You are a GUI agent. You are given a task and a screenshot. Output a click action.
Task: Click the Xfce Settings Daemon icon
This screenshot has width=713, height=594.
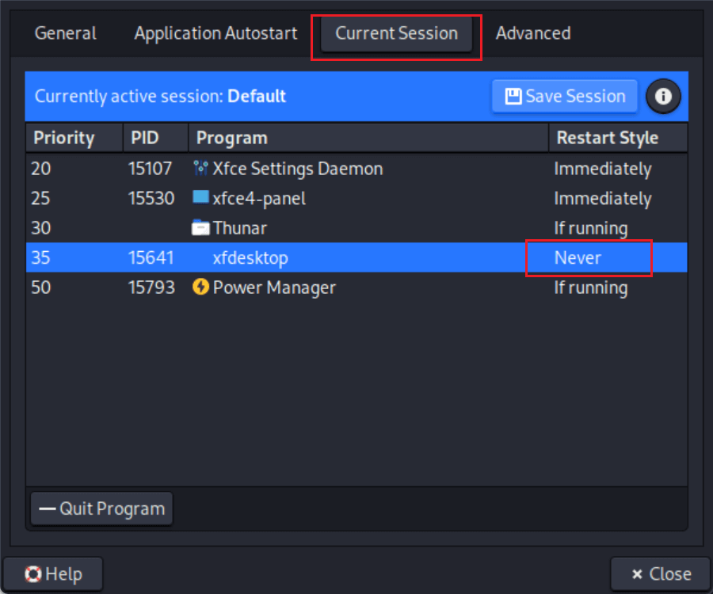[x=200, y=169]
